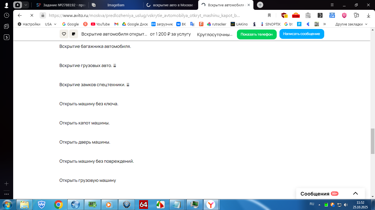Screen dimensions: 375x210
Task: Click the Windows Start button
Action: coord(7,205)
